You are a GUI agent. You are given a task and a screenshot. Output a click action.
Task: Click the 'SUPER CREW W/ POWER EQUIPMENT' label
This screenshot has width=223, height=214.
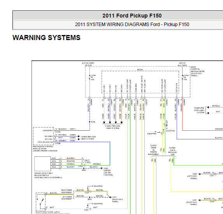(x=153, y=150)
